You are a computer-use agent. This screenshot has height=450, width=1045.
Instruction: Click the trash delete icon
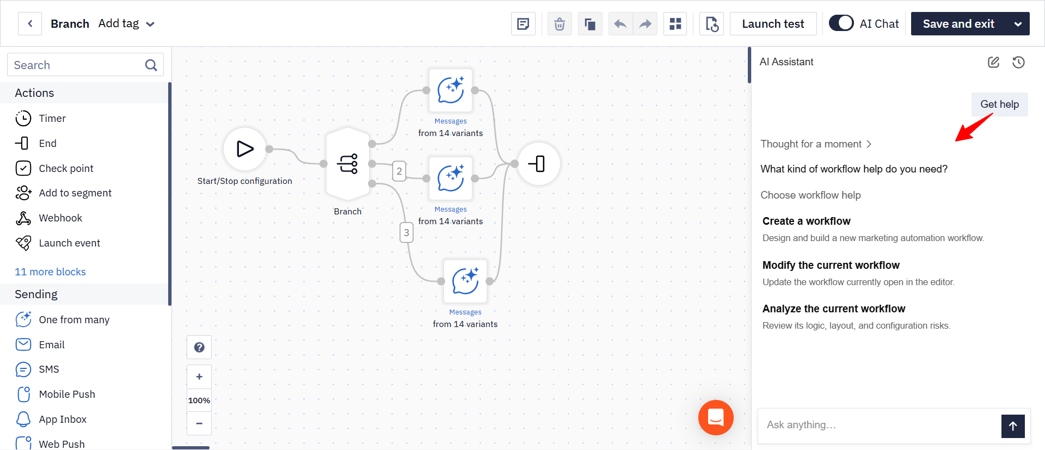pyautogui.click(x=560, y=24)
